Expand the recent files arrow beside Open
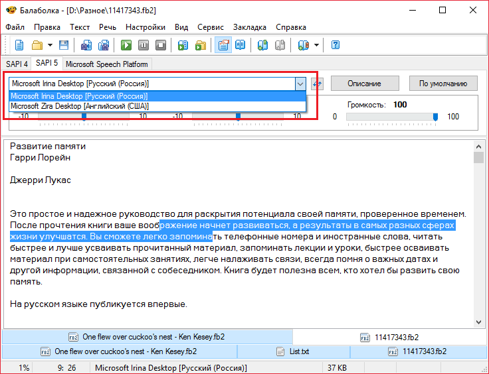Screen dimensions: 489x374 [50, 45]
